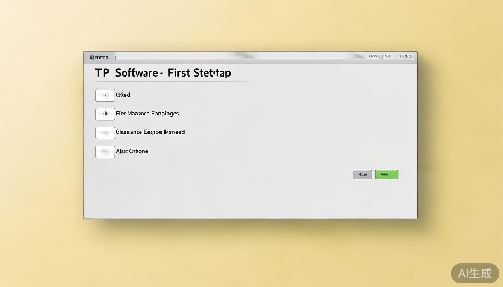Select the Glesaance Eeripe IPsneed label
Viewport: 503px width, 287px height.
[150, 132]
